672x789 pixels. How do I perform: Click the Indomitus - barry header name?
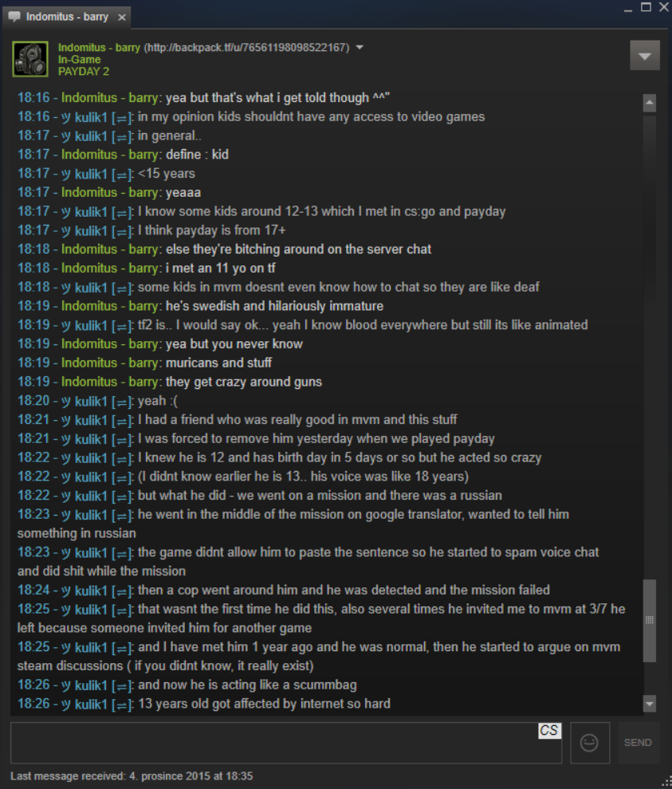[x=99, y=47]
